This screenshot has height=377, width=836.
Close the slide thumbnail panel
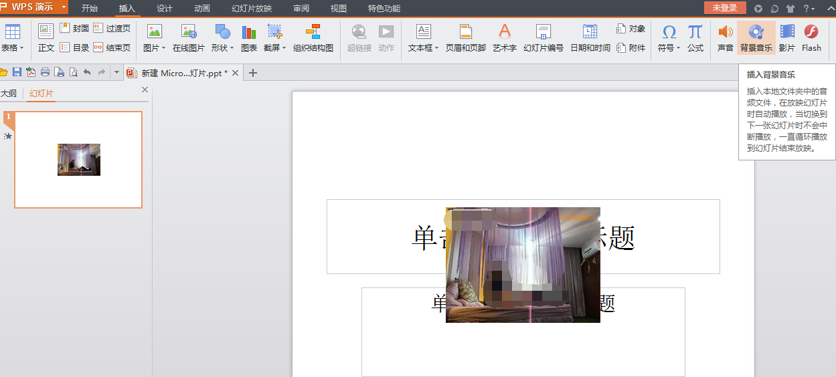[x=145, y=90]
